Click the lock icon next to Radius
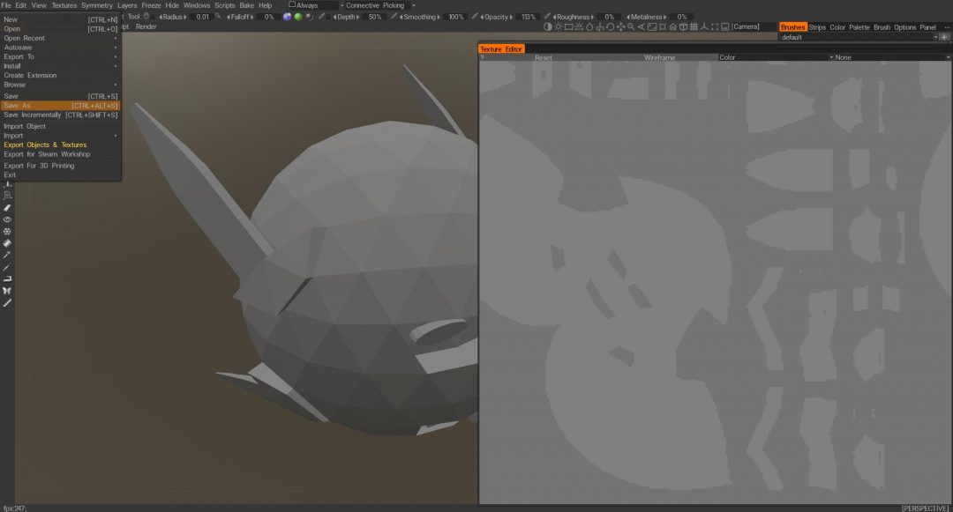This screenshot has width=953, height=512. (146, 17)
